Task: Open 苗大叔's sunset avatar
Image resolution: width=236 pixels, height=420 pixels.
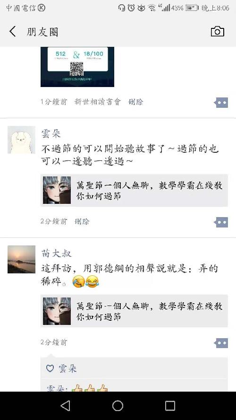Action: point(21,259)
